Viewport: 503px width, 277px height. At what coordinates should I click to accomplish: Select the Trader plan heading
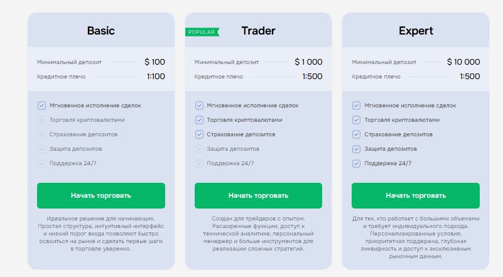tap(258, 30)
